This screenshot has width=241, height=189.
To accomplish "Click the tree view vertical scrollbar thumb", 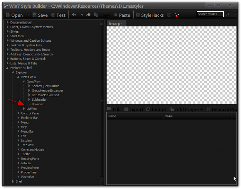I will pyautogui.click(x=102, y=100).
